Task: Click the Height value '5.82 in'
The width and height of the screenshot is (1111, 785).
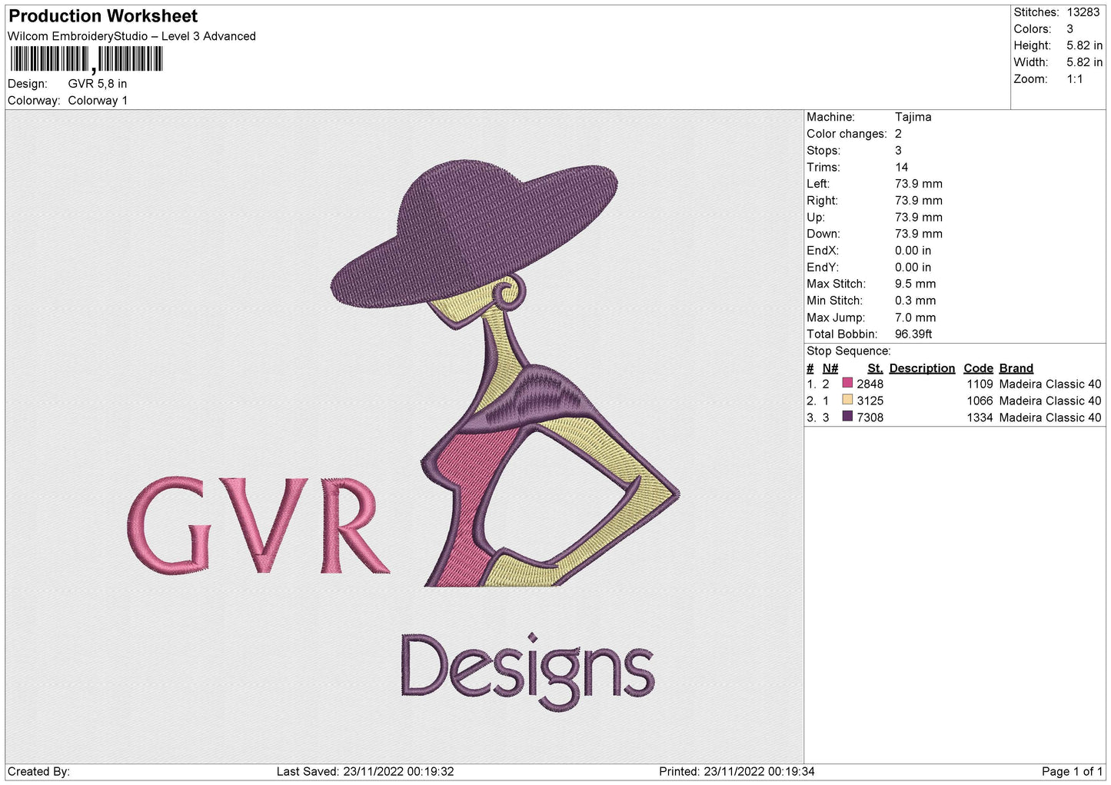Action: tap(1084, 45)
